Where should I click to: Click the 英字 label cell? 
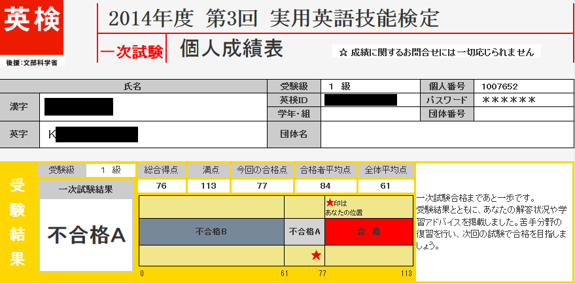pos(20,134)
